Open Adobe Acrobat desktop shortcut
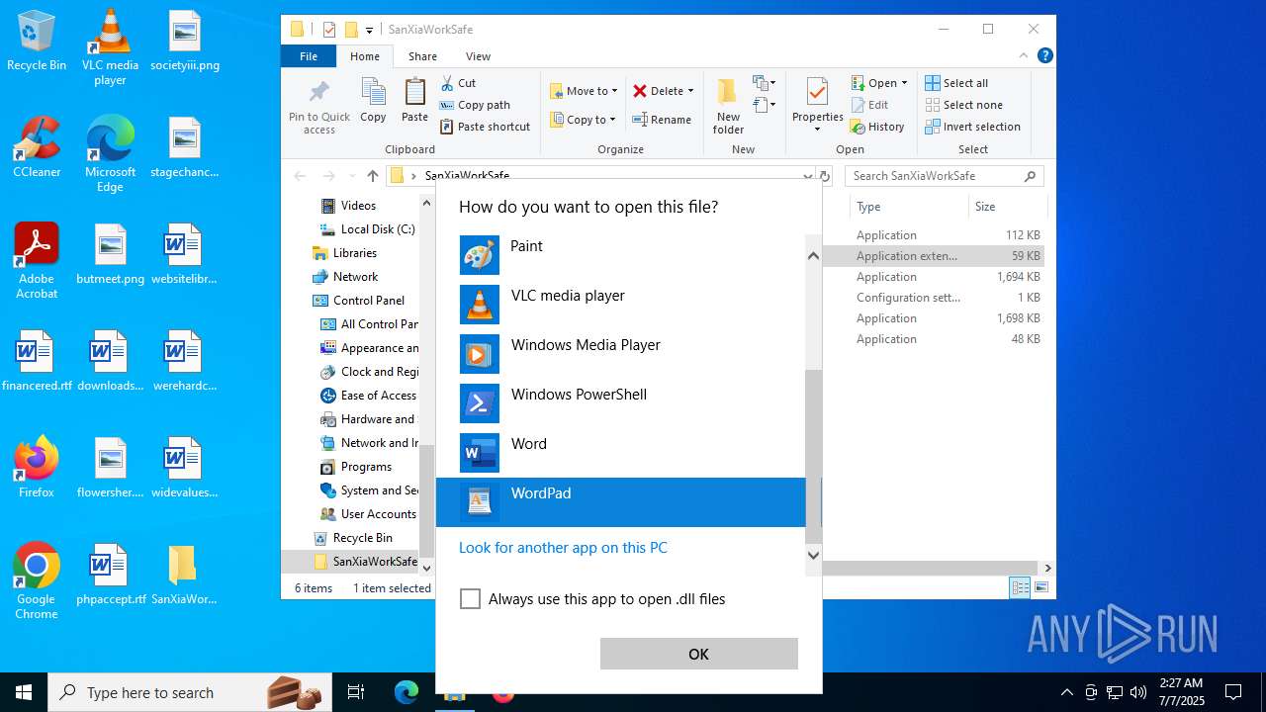The width and height of the screenshot is (1266, 712). point(37,261)
